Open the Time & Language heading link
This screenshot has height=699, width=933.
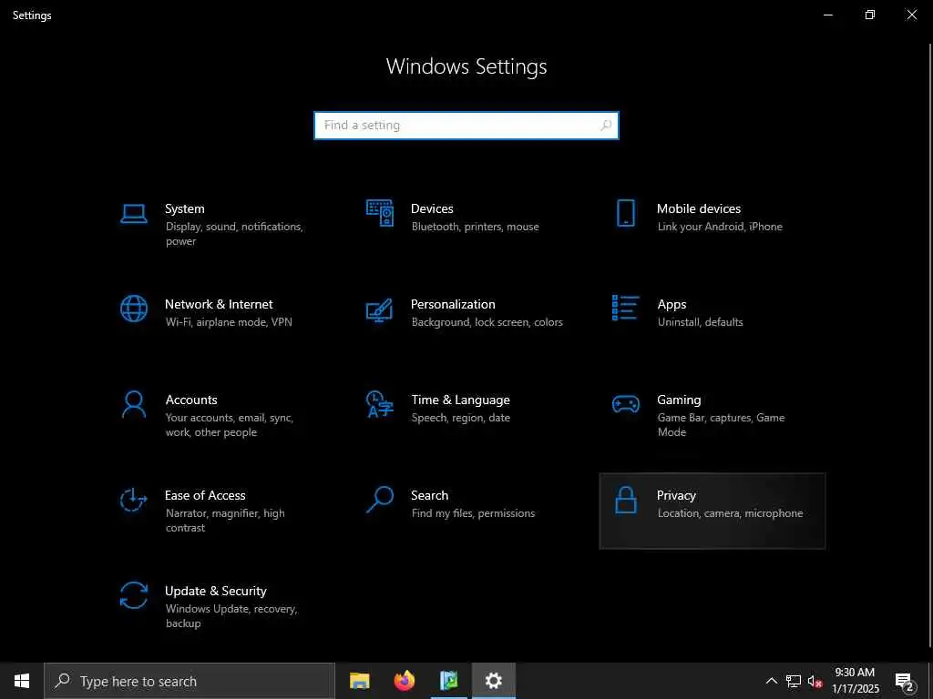(460, 400)
